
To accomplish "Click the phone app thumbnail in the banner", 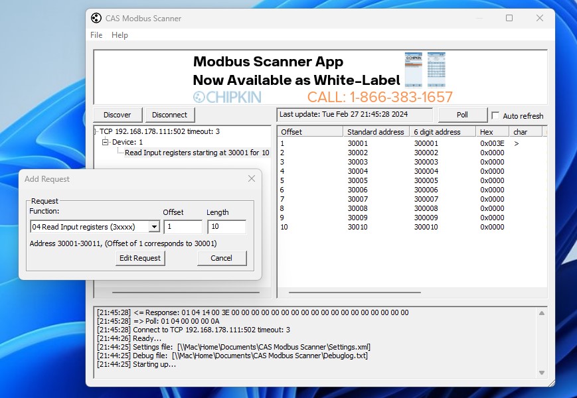I will [x=413, y=70].
